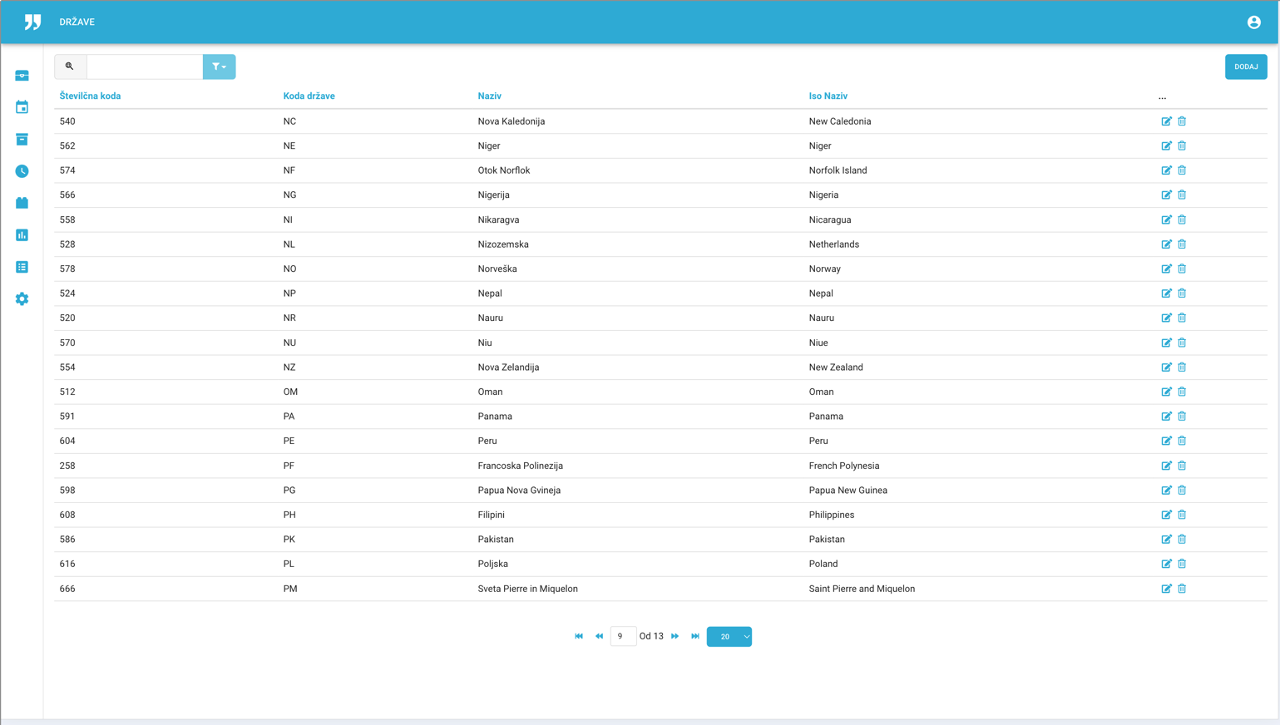This screenshot has height=725, width=1280.
Task: Sort by Številčna koda column
Action: 90,96
